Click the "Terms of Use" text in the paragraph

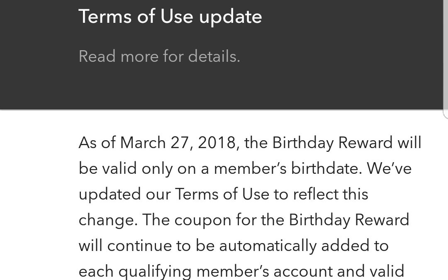[x=222, y=194]
